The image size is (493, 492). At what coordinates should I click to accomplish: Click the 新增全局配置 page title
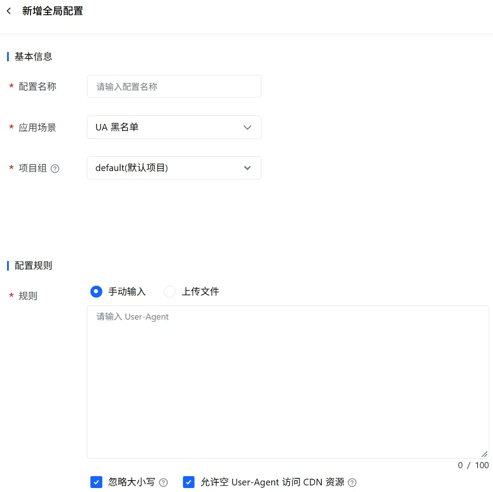pos(52,11)
